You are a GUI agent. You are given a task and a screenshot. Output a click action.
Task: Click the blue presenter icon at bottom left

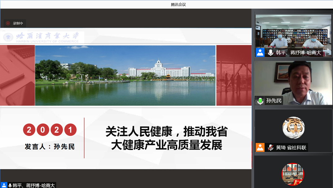coord(3,185)
